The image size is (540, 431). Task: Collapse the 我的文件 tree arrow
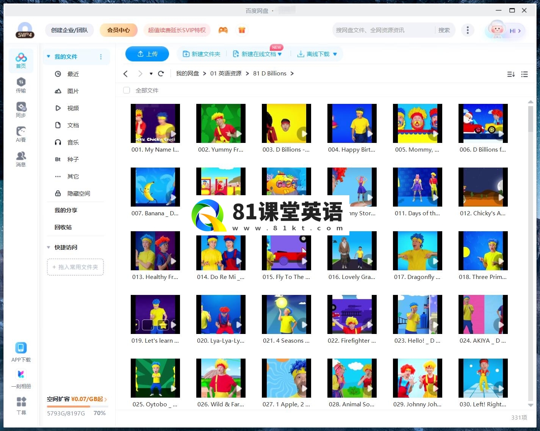point(49,56)
